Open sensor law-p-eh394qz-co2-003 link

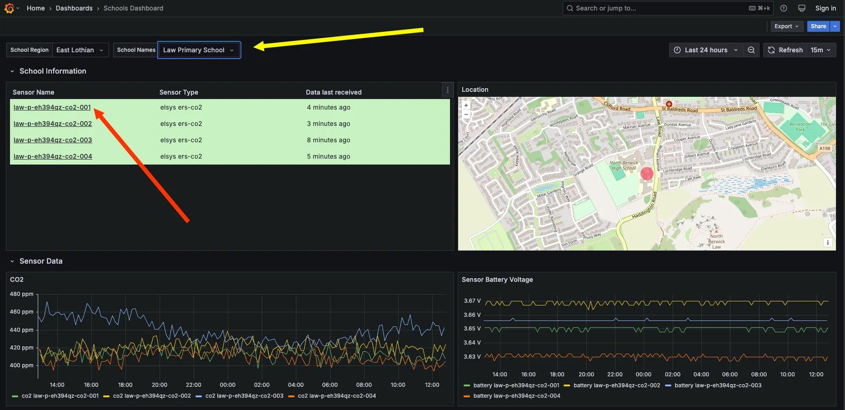(53, 140)
